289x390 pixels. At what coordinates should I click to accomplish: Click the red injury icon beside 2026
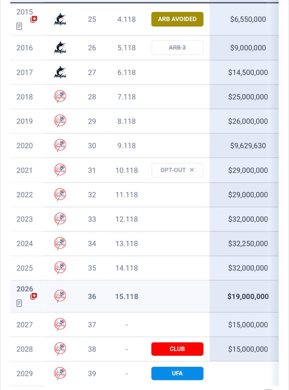click(34, 296)
